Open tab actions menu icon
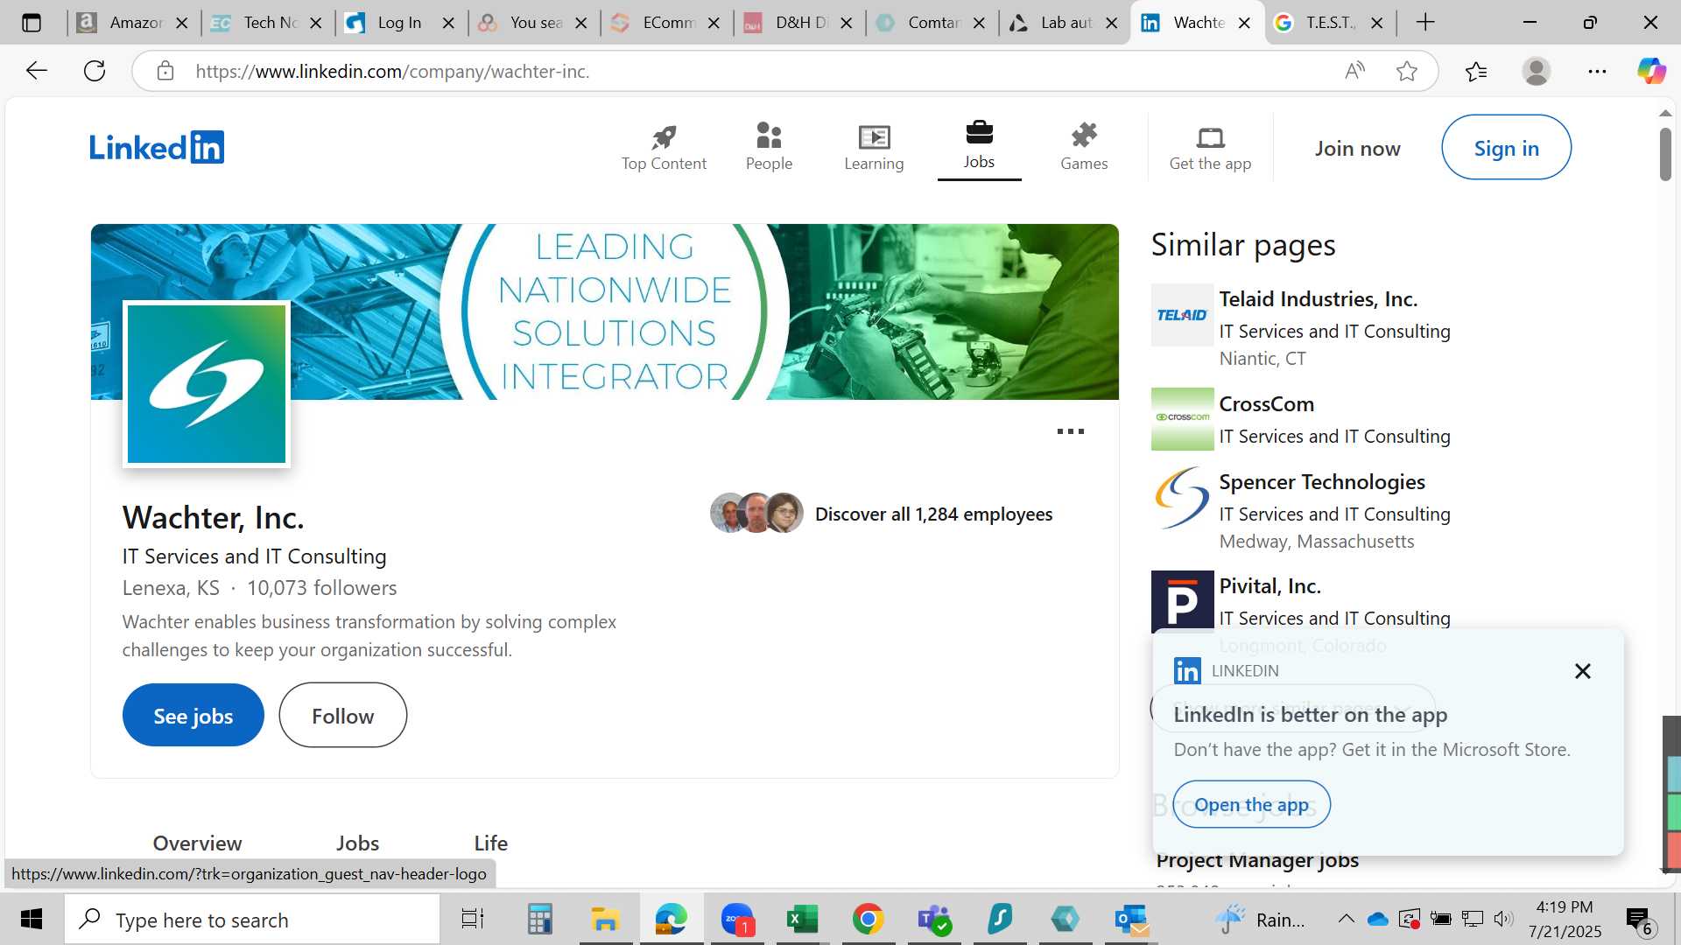The height and width of the screenshot is (945, 1681). click(32, 23)
